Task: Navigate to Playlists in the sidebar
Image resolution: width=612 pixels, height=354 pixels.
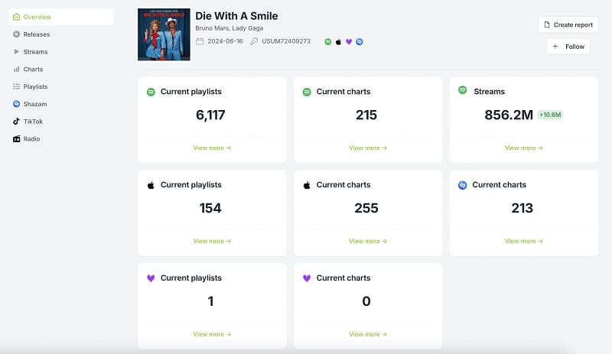Action: pyautogui.click(x=35, y=86)
